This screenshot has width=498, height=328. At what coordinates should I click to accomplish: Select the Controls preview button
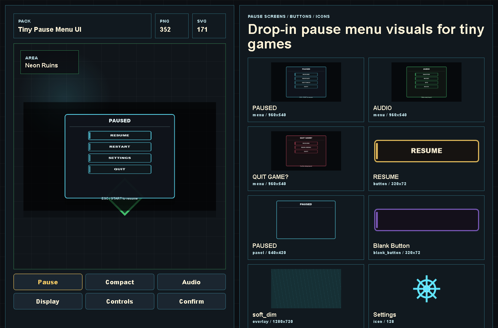tap(120, 301)
